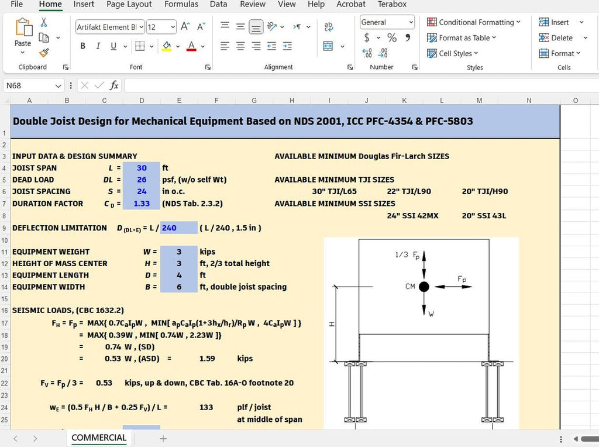The width and height of the screenshot is (599, 447).
Task: Apply Comma Style format
Action: (408, 37)
